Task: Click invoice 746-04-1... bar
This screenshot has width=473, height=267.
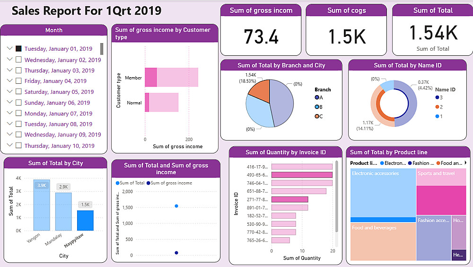Action: point(302,183)
